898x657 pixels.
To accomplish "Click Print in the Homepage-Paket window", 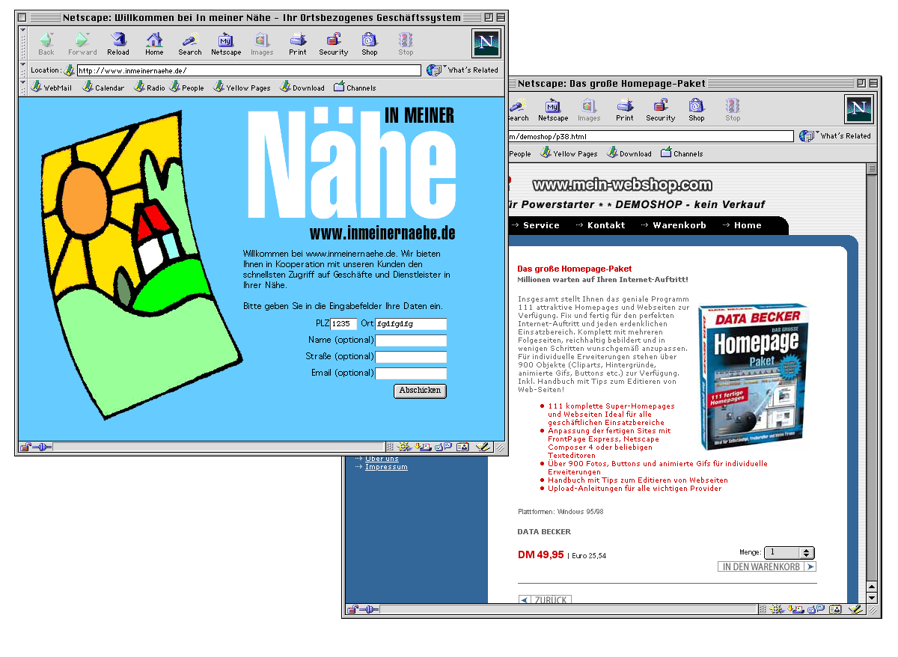I will coord(625,109).
